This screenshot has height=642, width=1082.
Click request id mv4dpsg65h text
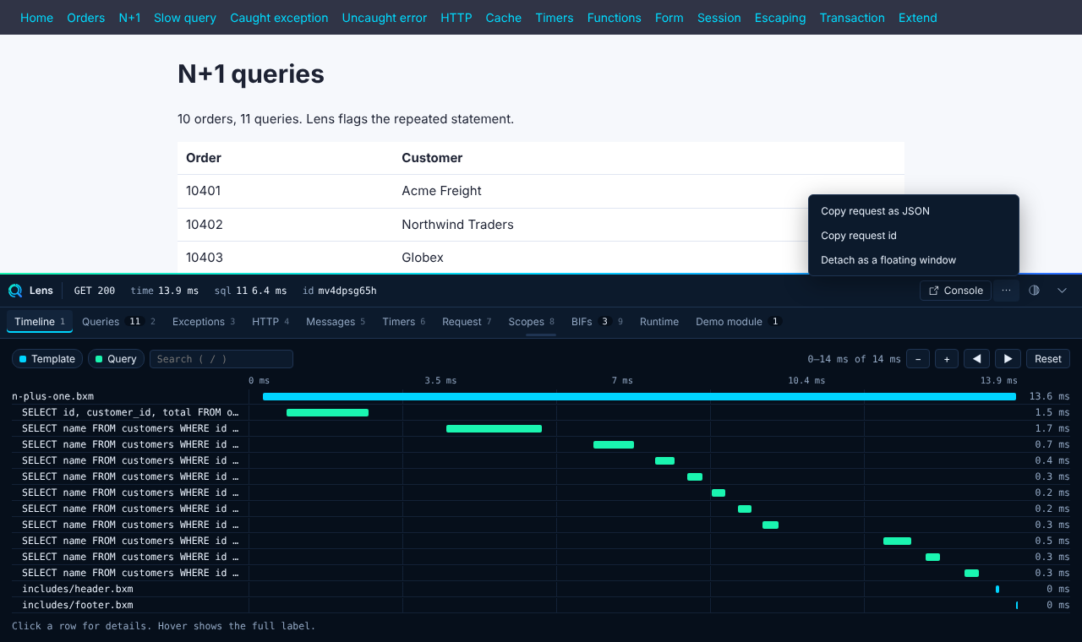click(347, 291)
